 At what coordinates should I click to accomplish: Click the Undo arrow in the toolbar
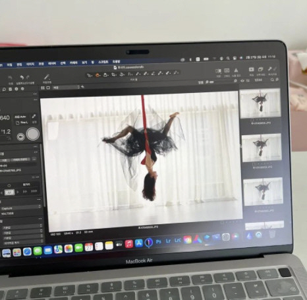tap(22, 77)
